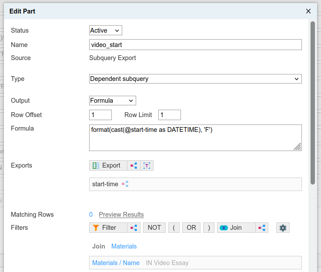The width and height of the screenshot is (321, 272).
Task: Click the tree icon beside Filter button
Action: (x=134, y=228)
